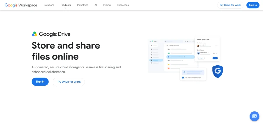Click the yellow file icon in illustration
Viewport: 263px width, 125px height.
(x=168, y=65)
